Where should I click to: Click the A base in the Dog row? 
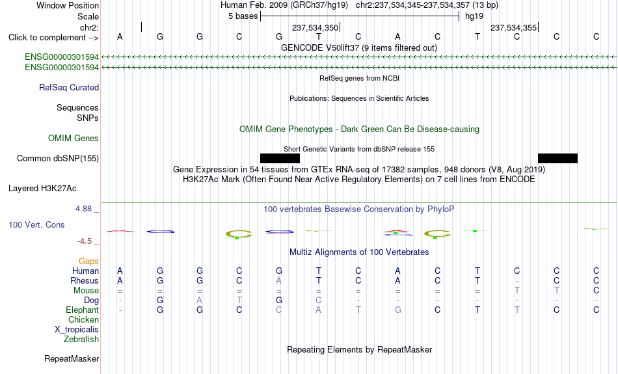pyautogui.click(x=200, y=301)
